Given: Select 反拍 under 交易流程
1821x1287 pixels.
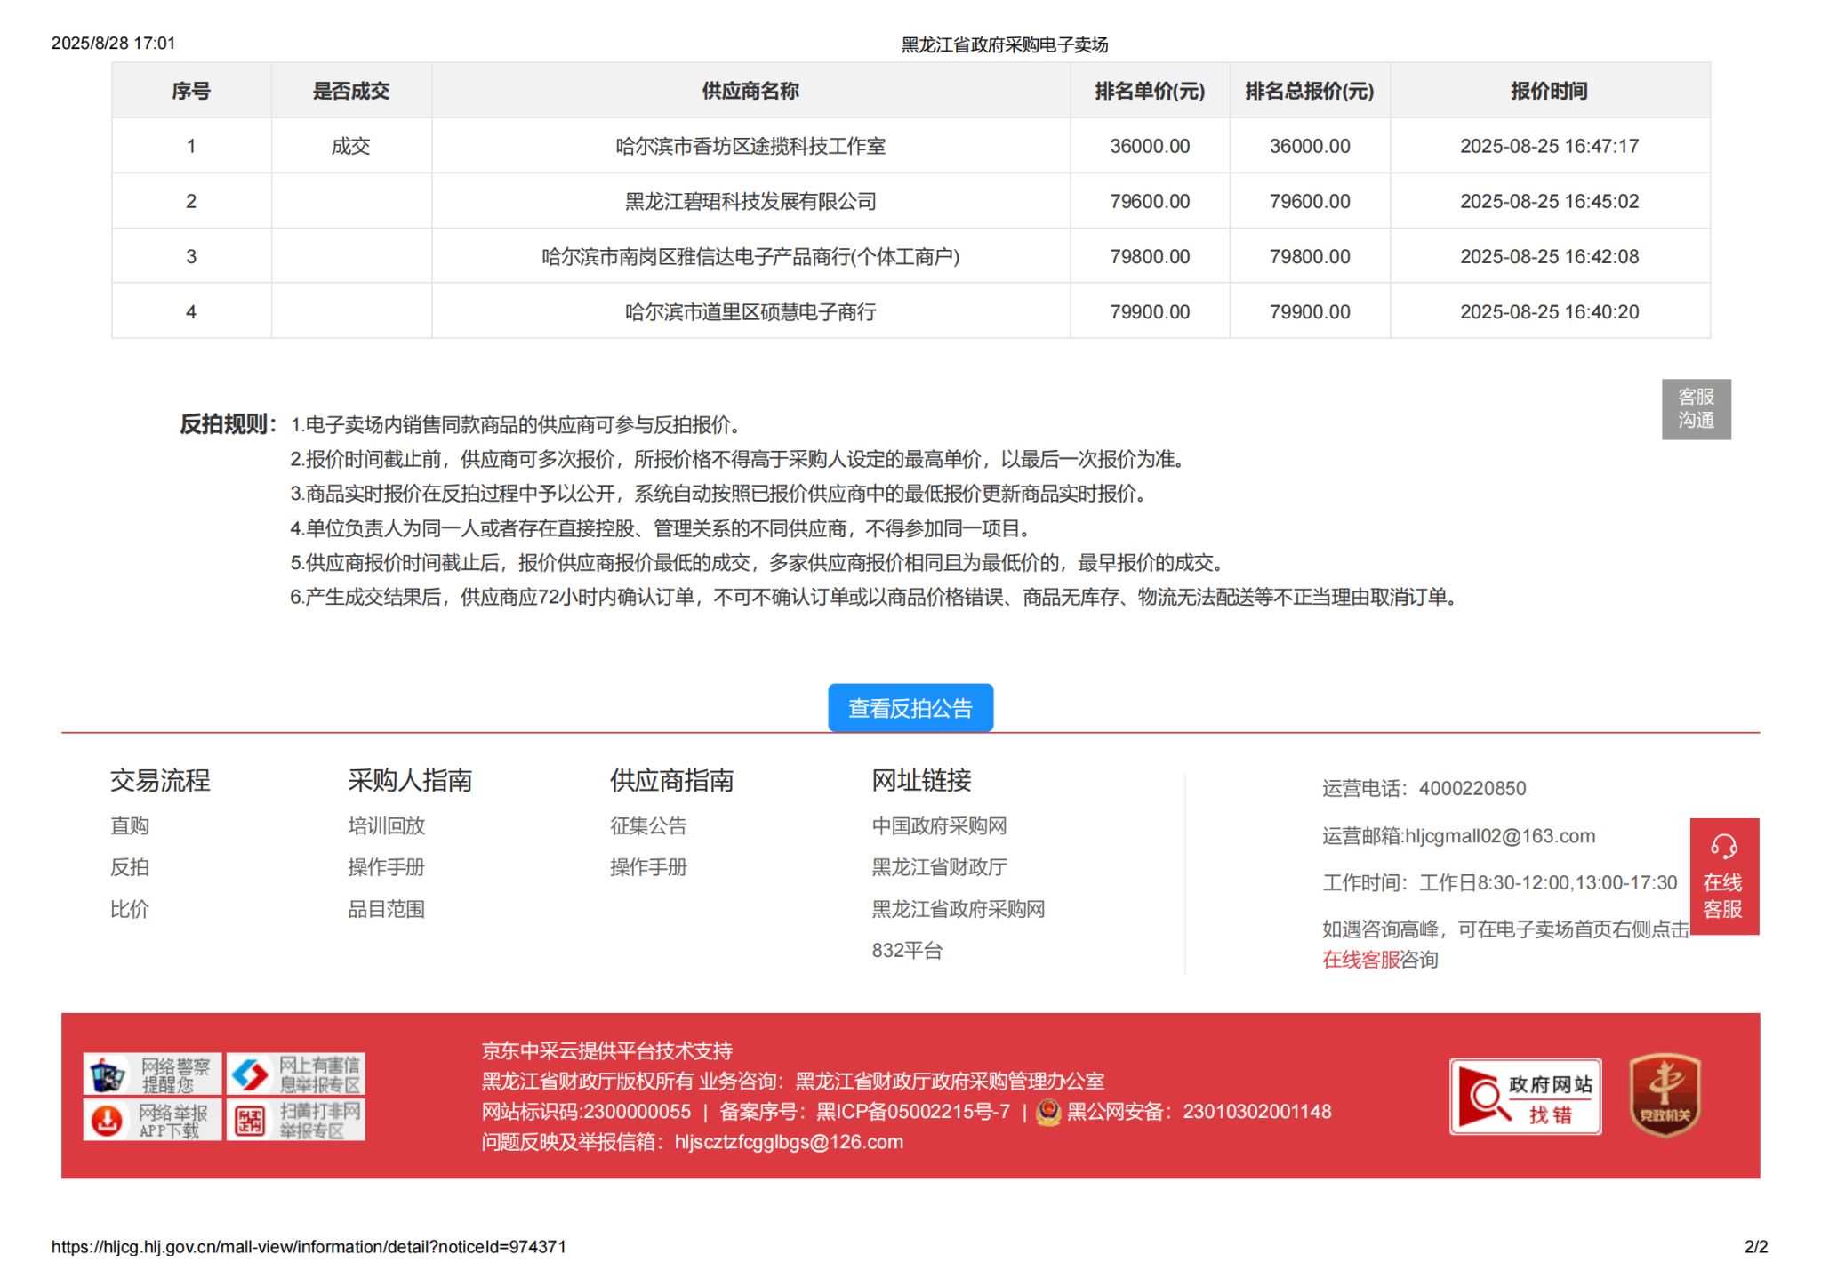Looking at the screenshot, I should pyautogui.click(x=130, y=867).
